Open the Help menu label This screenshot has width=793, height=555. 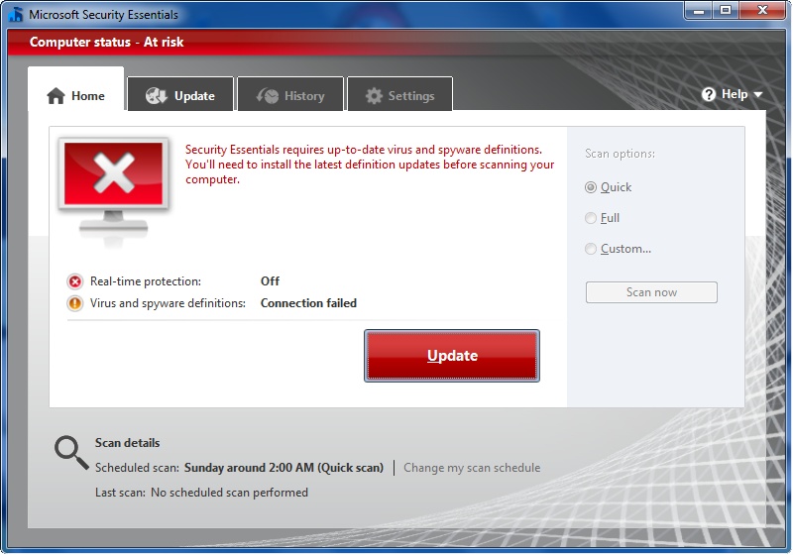coord(735,94)
